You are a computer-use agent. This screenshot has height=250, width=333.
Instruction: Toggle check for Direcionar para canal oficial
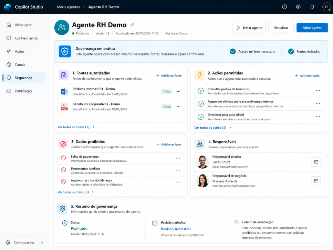[201, 117]
